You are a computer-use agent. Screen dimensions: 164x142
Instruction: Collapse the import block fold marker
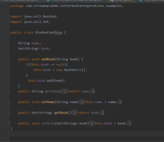(9, 16)
